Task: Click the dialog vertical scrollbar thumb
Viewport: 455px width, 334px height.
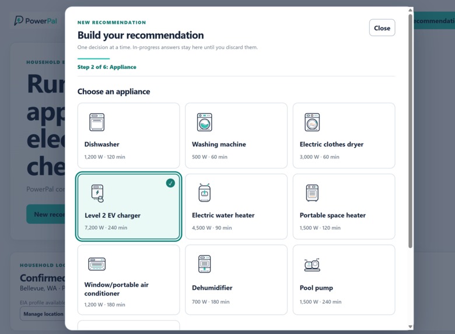Action: [410, 131]
